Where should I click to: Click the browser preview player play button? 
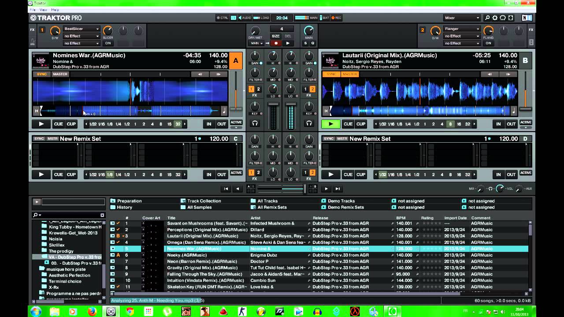(x=37, y=202)
